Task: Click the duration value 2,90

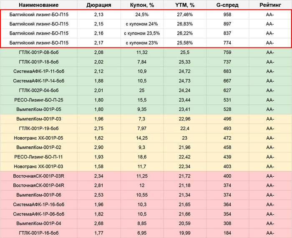Action: pyautogui.click(x=98, y=148)
